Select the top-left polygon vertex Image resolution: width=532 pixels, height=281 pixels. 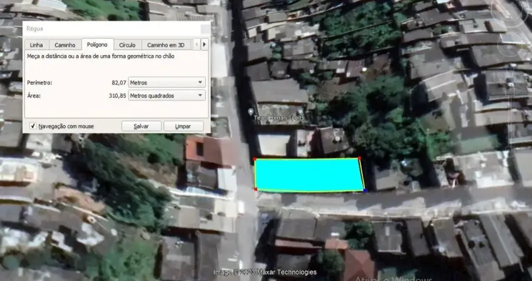coord(255,159)
